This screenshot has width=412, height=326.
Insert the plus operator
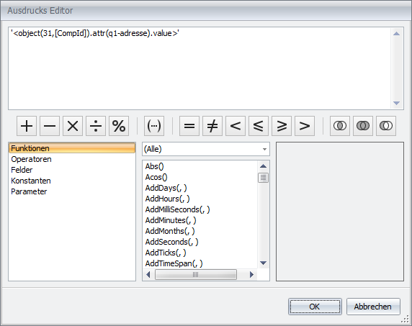pos(27,126)
